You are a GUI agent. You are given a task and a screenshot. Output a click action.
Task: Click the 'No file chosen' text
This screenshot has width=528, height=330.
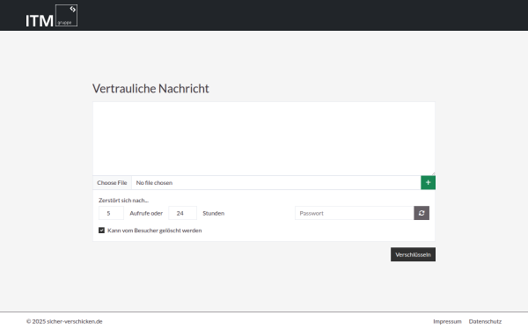click(154, 182)
